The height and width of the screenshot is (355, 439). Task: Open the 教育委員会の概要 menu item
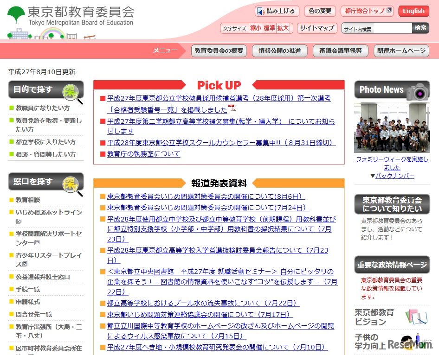[219, 51]
